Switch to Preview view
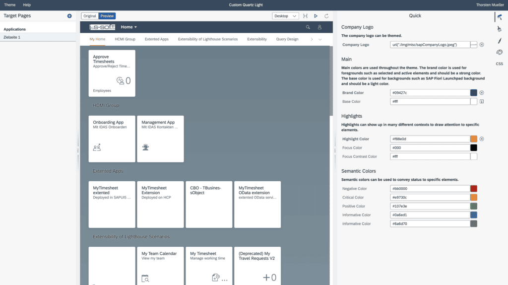508x285 pixels. click(x=107, y=16)
